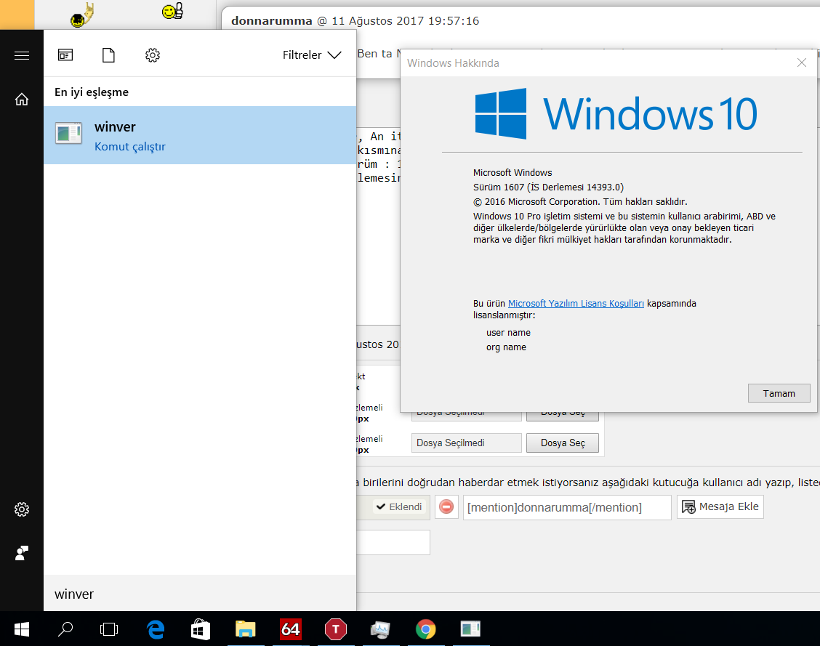Click the Microsoft Windows label text
The width and height of the screenshot is (820, 646).
point(512,172)
